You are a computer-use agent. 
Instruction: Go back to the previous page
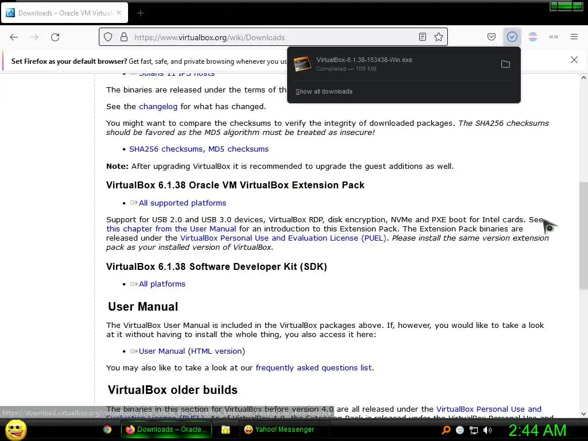pyautogui.click(x=14, y=37)
